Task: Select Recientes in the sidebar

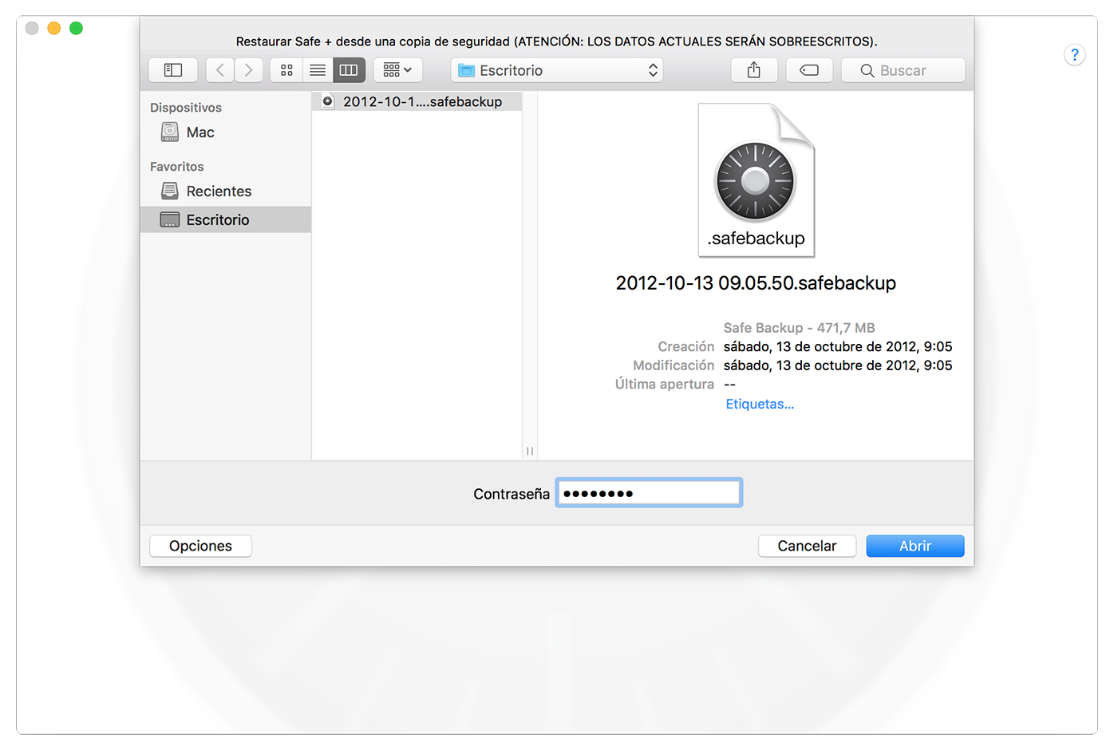Action: pos(226,191)
